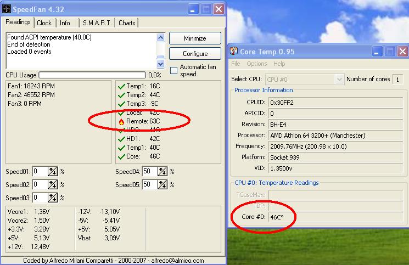Switch to the S.M.A.R.T. tab
This screenshot has height=265, width=409.
tap(97, 23)
